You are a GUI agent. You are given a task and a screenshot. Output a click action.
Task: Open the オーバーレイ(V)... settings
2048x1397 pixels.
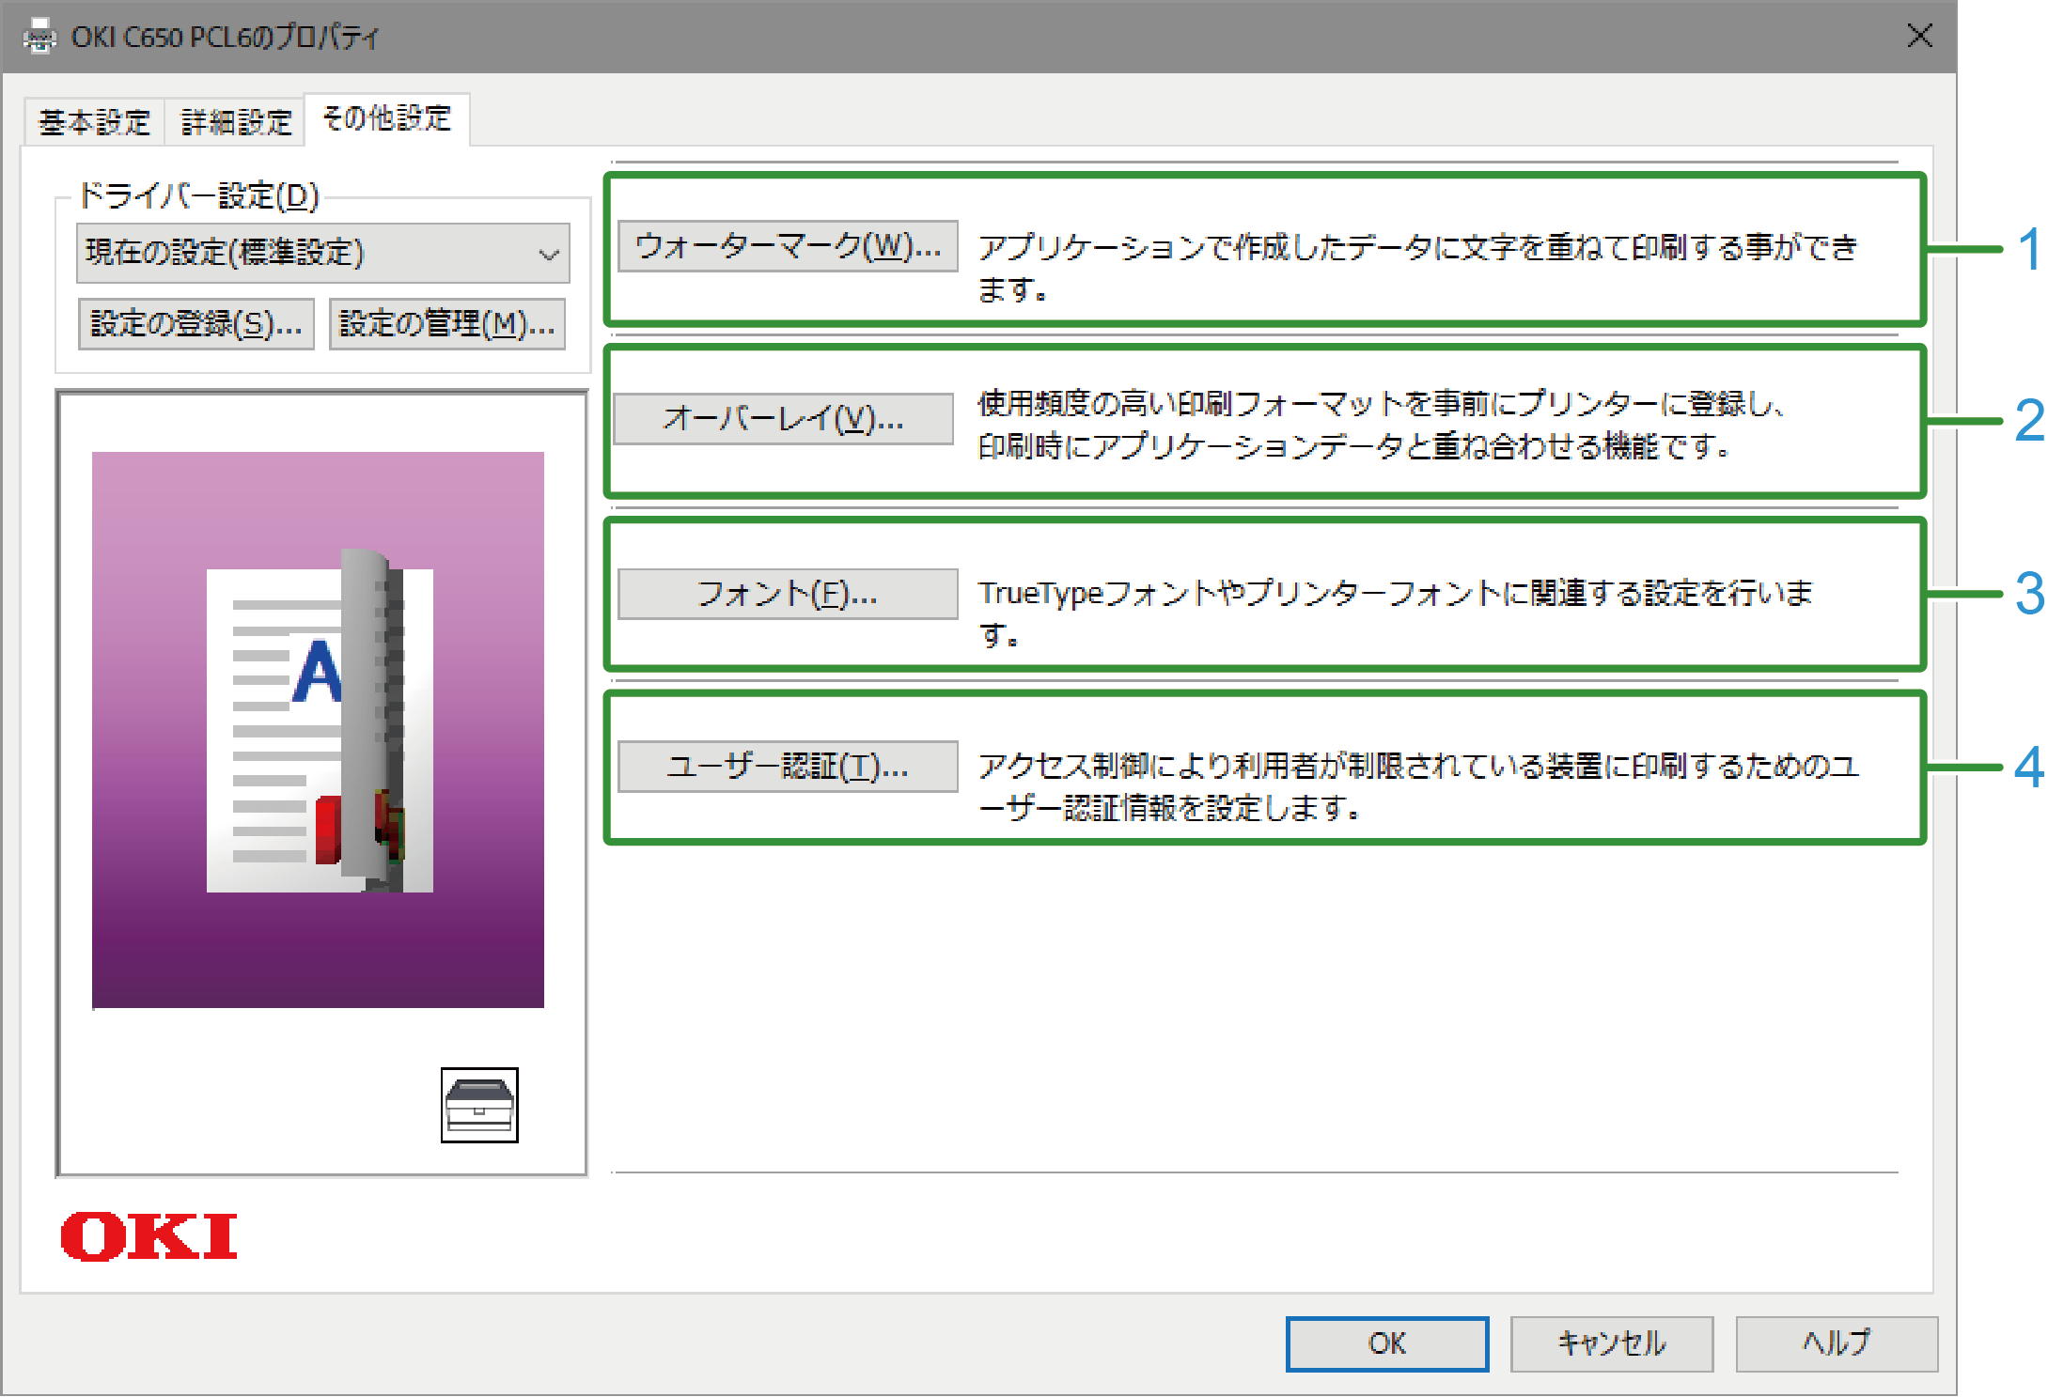point(783,418)
